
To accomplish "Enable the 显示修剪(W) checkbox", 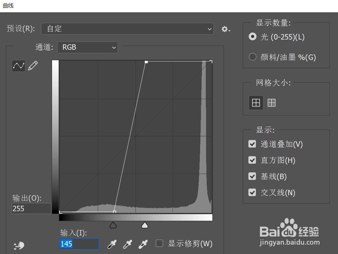I will [159, 243].
